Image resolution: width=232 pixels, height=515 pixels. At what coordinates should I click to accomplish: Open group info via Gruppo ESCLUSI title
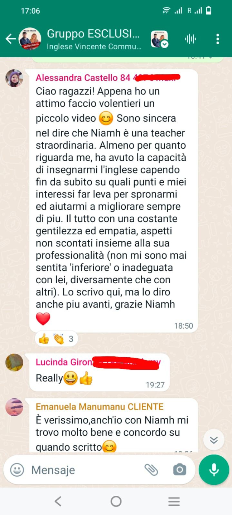tap(93, 34)
